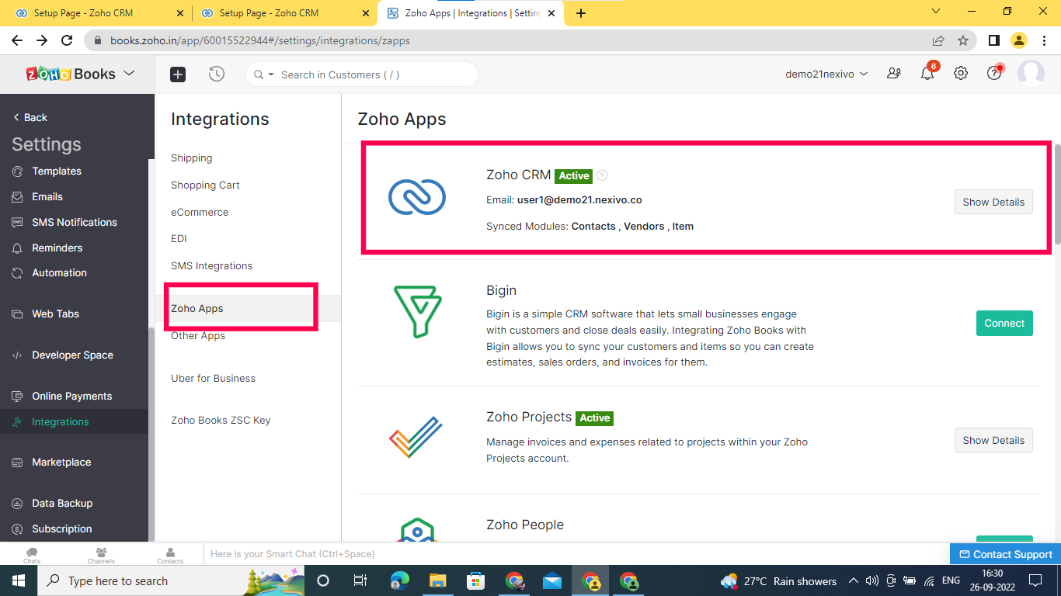Open Developer Space settings
1061x596 pixels.
(x=74, y=355)
